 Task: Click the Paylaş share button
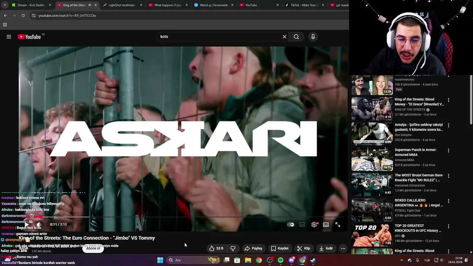coord(253,248)
